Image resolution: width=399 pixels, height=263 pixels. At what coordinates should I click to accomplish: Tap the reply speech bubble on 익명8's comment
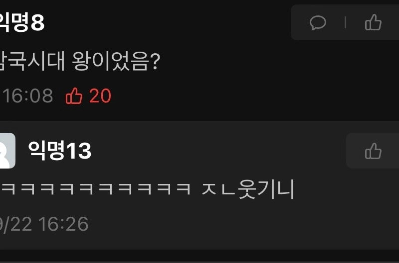tap(318, 22)
